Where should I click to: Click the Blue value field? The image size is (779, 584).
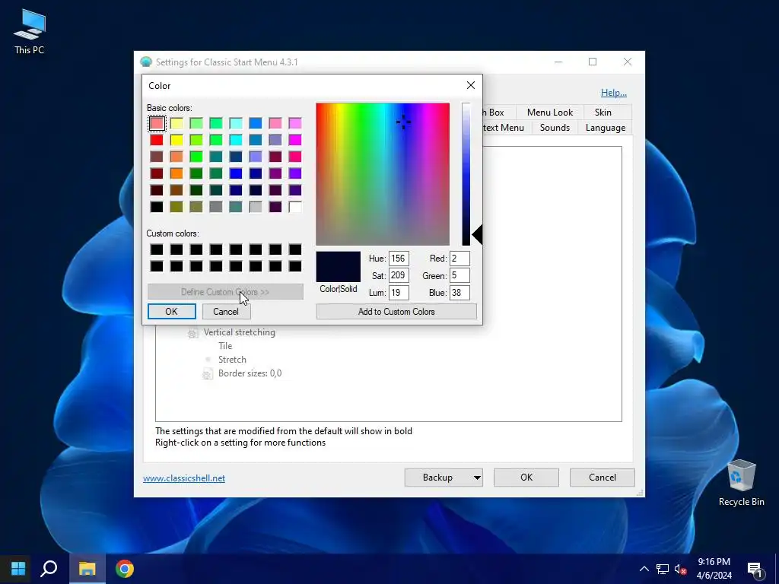click(x=459, y=293)
